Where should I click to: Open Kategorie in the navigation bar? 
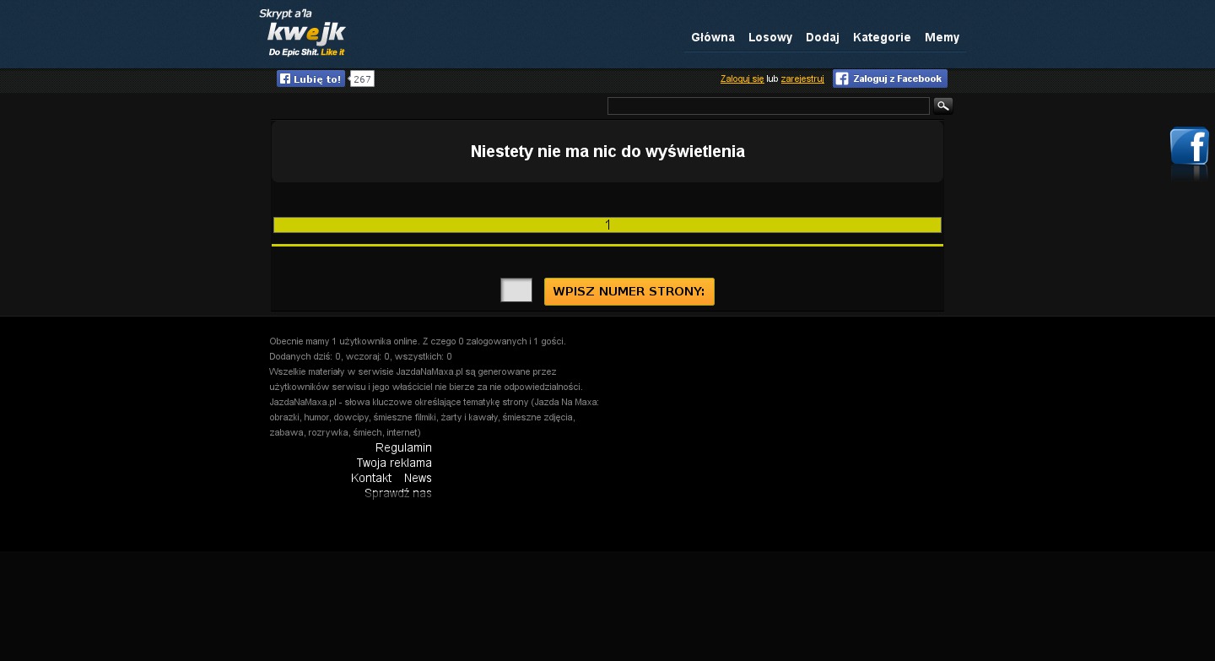[882, 37]
